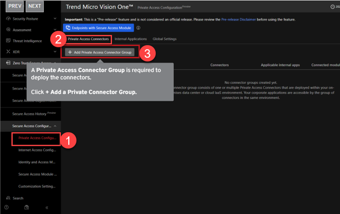The height and width of the screenshot is (214, 340).
Task: Open Internet Access Configuration in sidebar
Action: point(37,150)
